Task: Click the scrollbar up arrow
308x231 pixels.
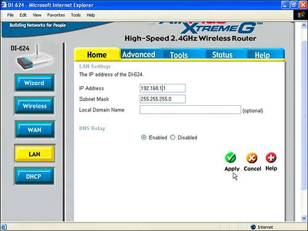Action: [304, 25]
